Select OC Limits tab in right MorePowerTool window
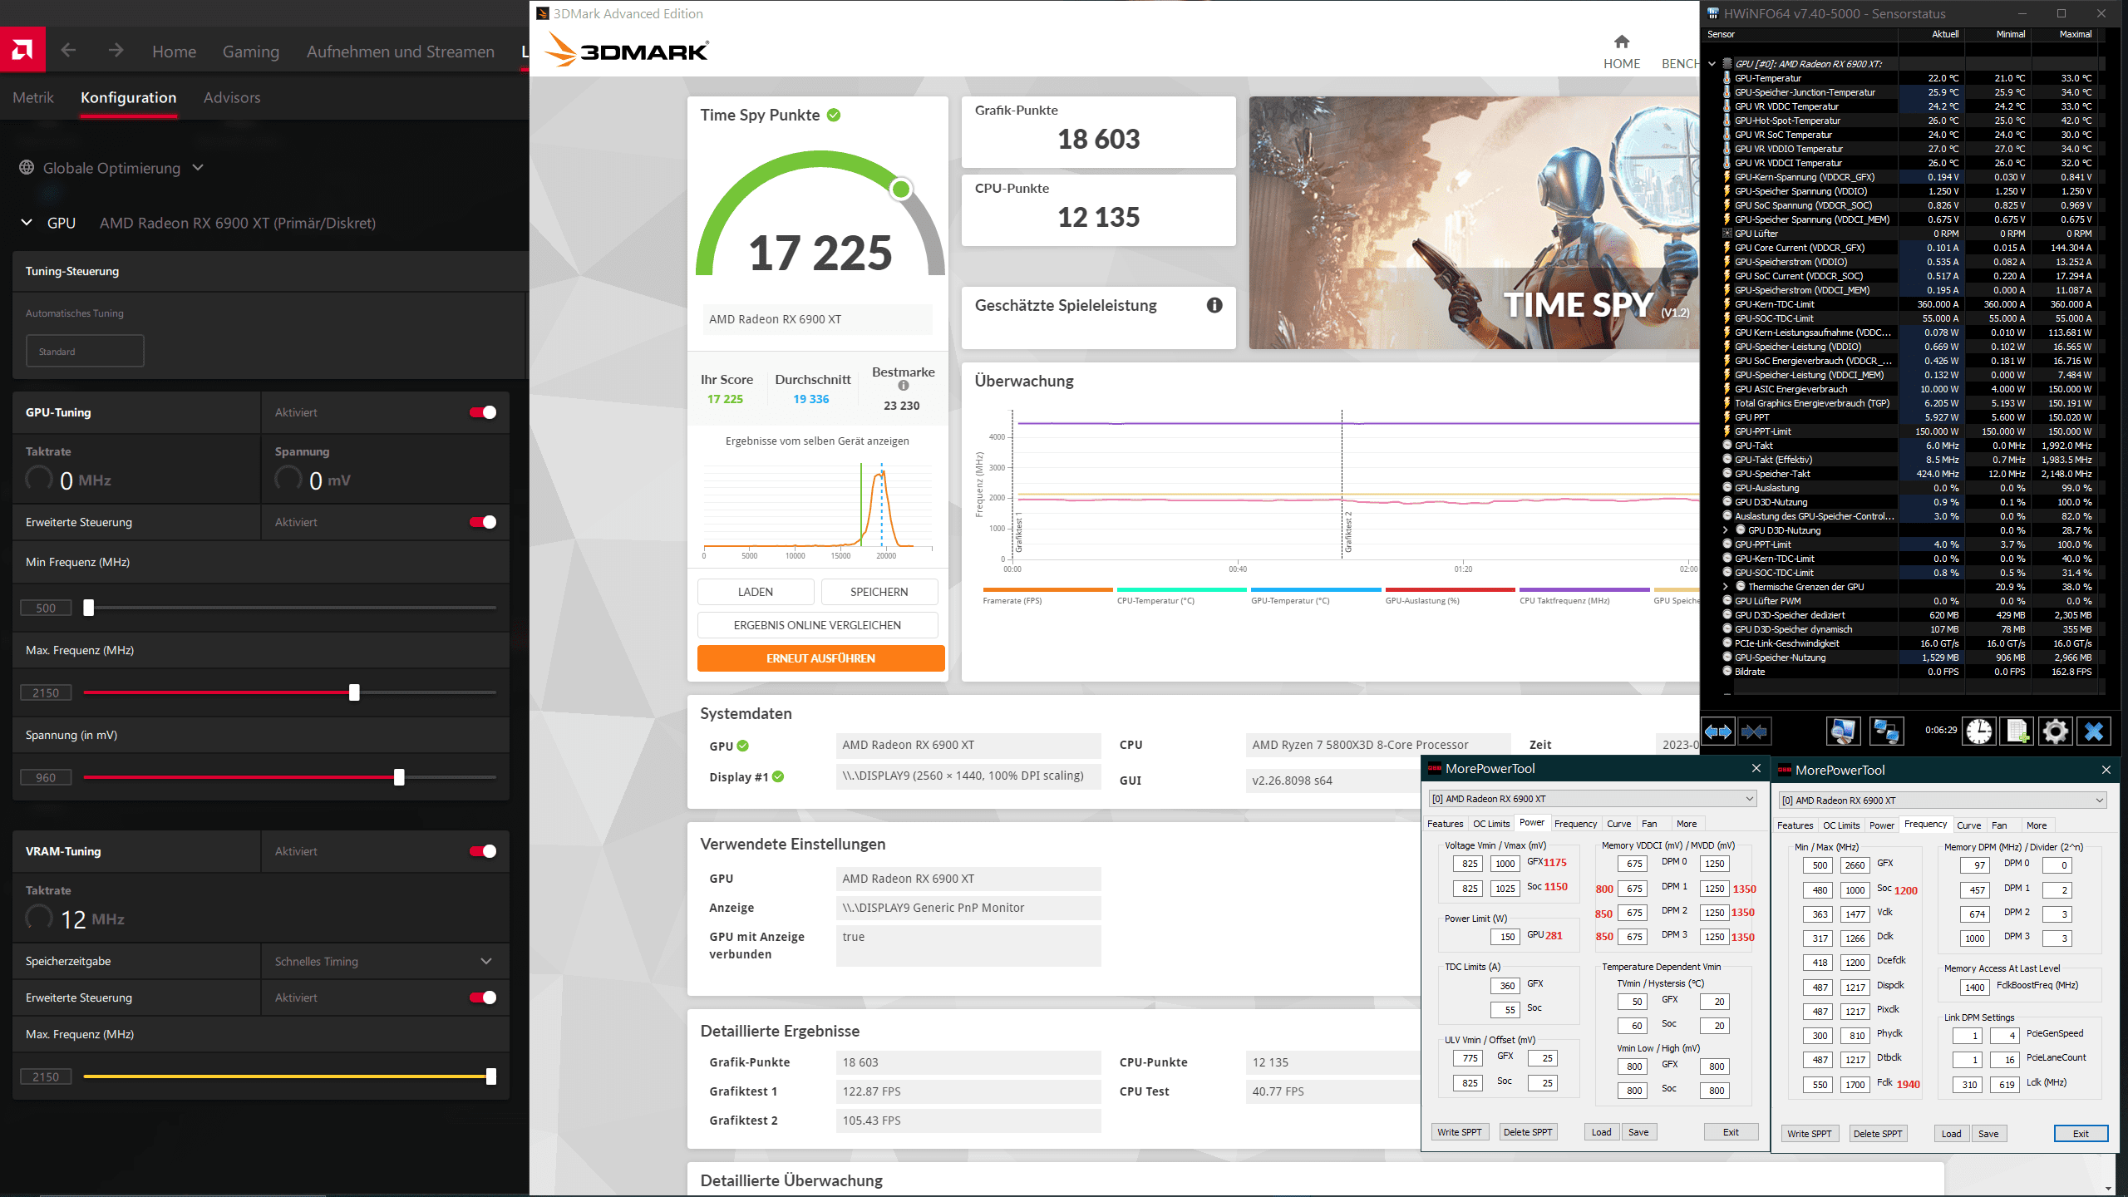Image resolution: width=2128 pixels, height=1197 pixels. 1841,825
